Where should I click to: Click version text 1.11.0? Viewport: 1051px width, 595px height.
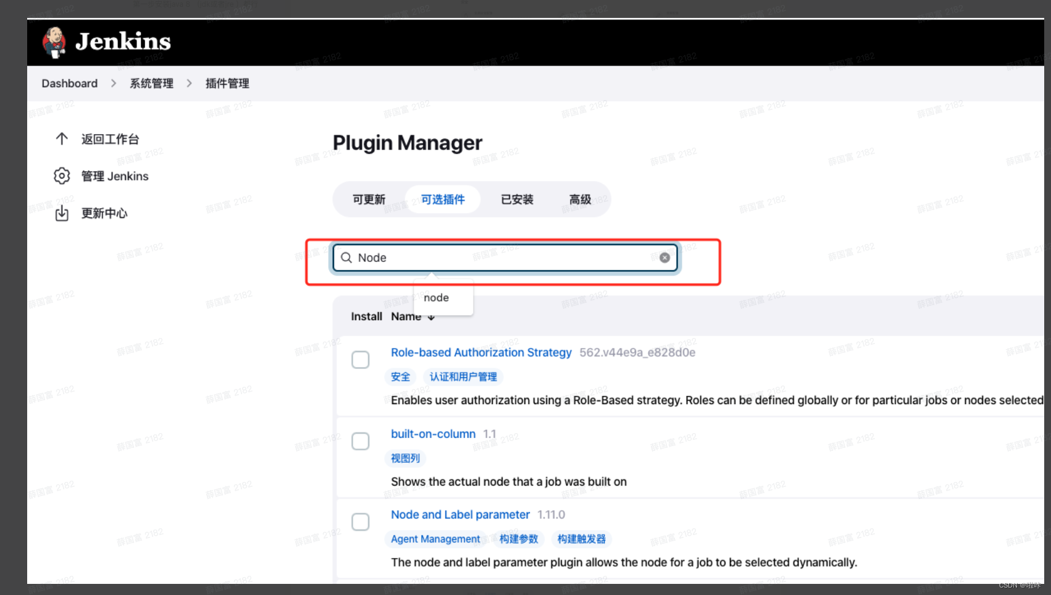pos(551,515)
